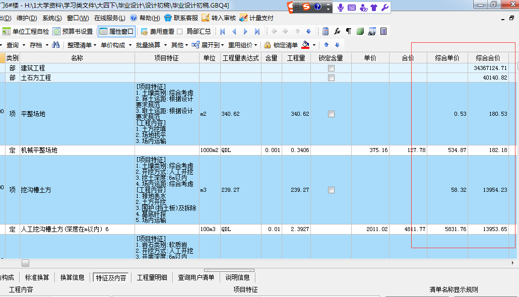Switch to the 换算信息 tab
This screenshot has height=297, width=519.
(x=73, y=277)
